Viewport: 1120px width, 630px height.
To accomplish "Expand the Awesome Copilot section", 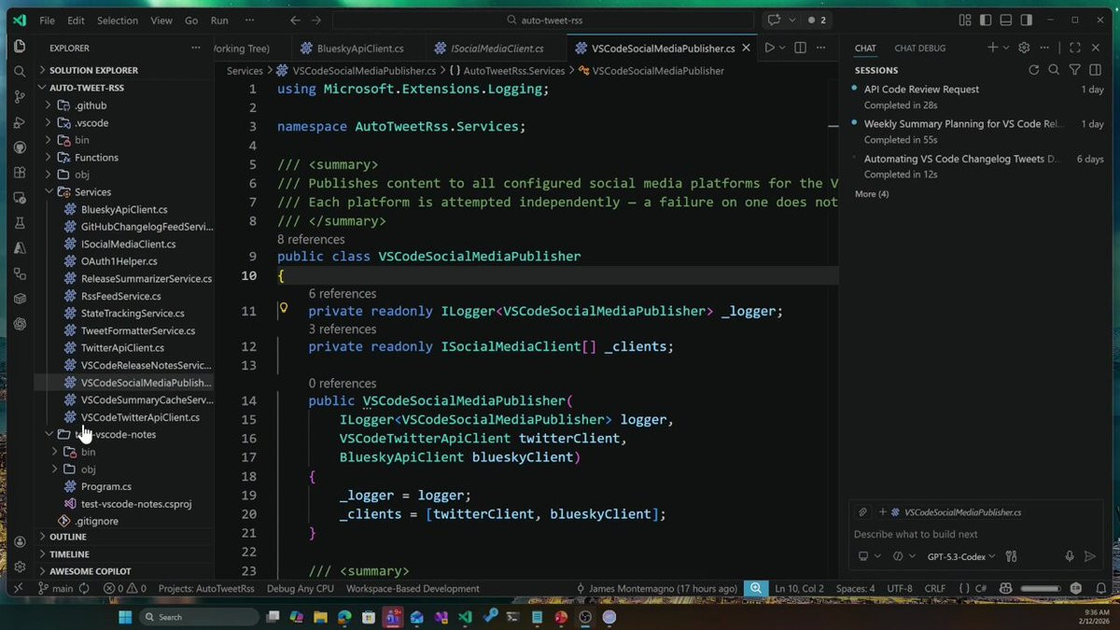I will coord(125,571).
